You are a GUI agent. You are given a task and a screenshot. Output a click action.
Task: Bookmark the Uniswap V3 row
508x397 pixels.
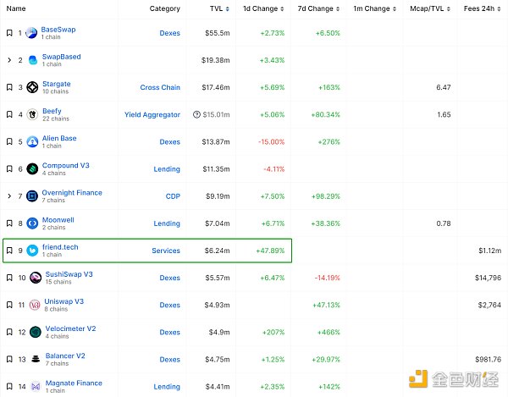pyautogui.click(x=9, y=305)
